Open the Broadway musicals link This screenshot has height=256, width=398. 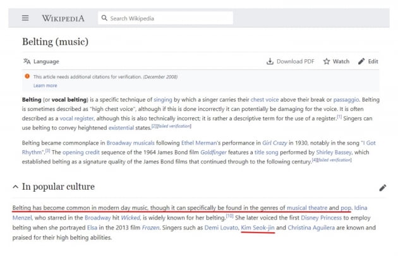(131, 143)
